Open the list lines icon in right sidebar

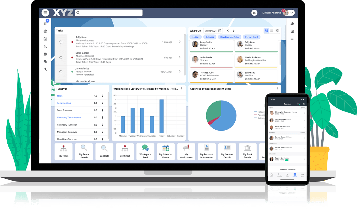292,39
